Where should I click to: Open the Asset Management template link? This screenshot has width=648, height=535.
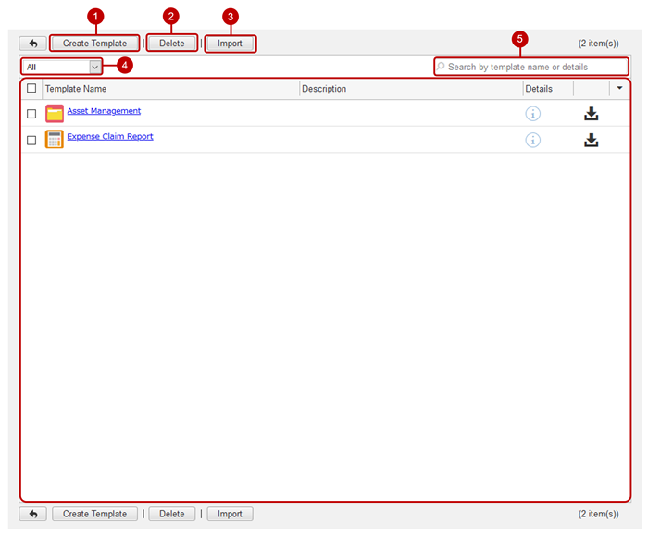pyautogui.click(x=104, y=111)
